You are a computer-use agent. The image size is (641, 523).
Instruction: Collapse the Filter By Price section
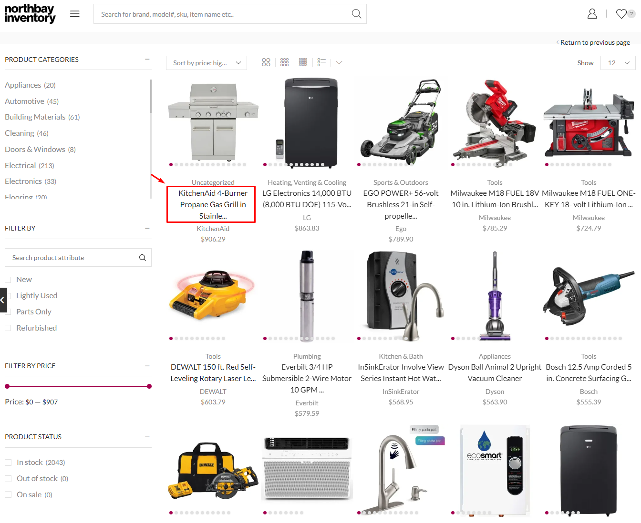[147, 366]
